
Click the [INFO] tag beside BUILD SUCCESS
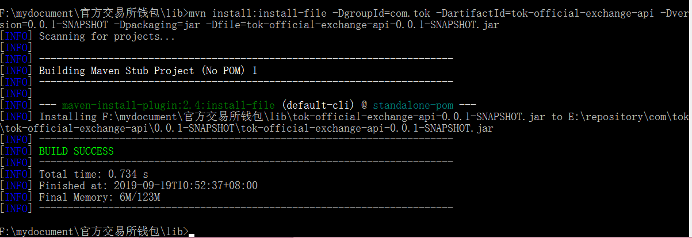[16, 151]
